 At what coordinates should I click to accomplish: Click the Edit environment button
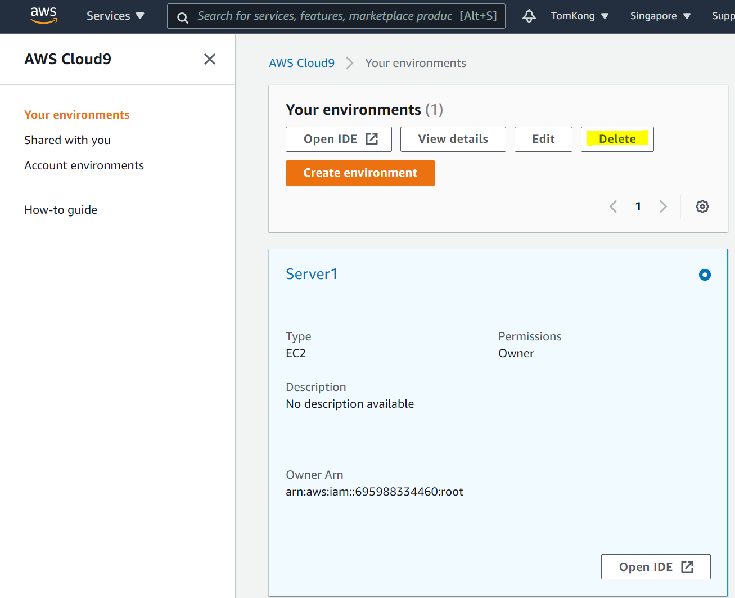pos(543,139)
